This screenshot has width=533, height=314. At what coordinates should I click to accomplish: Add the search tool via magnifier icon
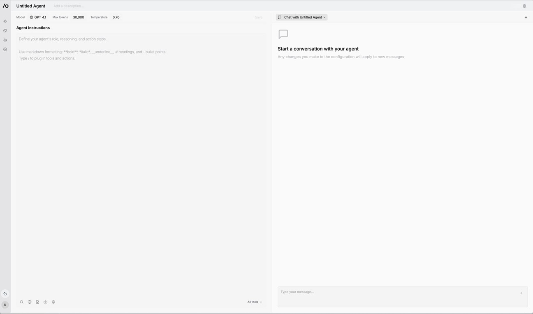22,302
